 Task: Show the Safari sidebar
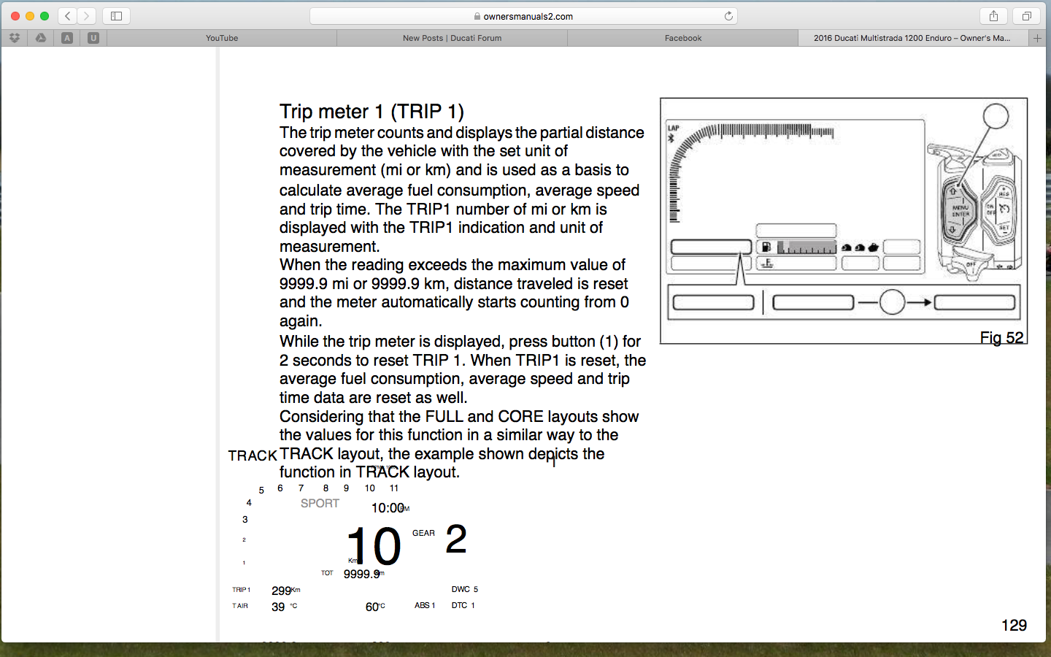point(116,15)
